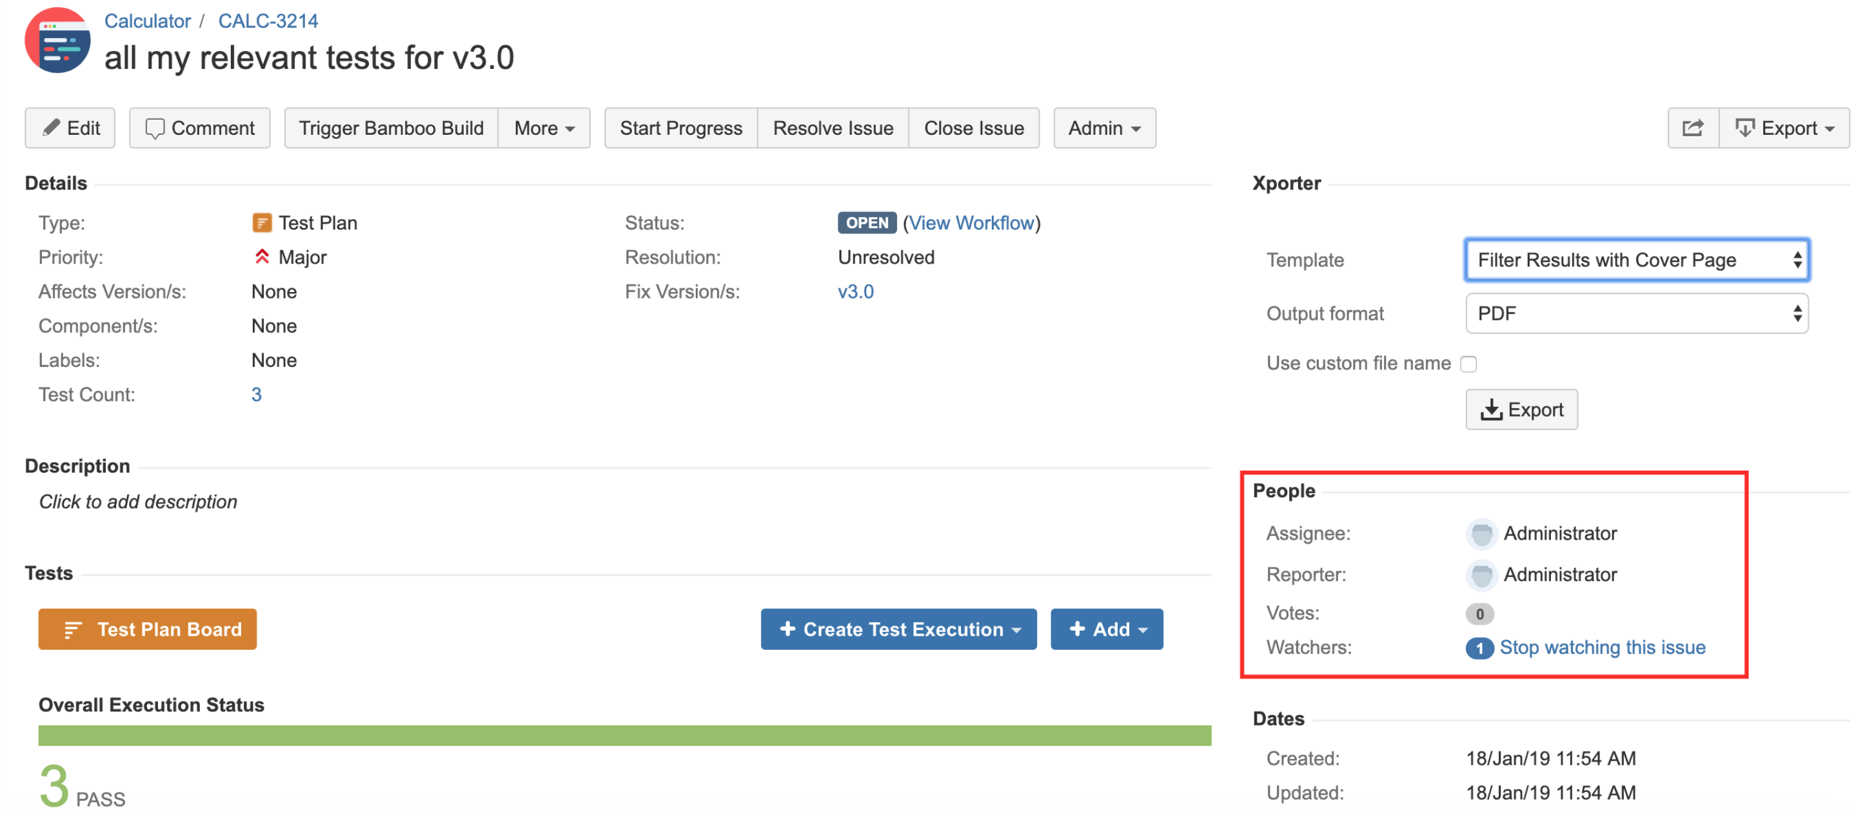Click the Component/s None value
Screen dimensions: 1856x815
point(274,326)
